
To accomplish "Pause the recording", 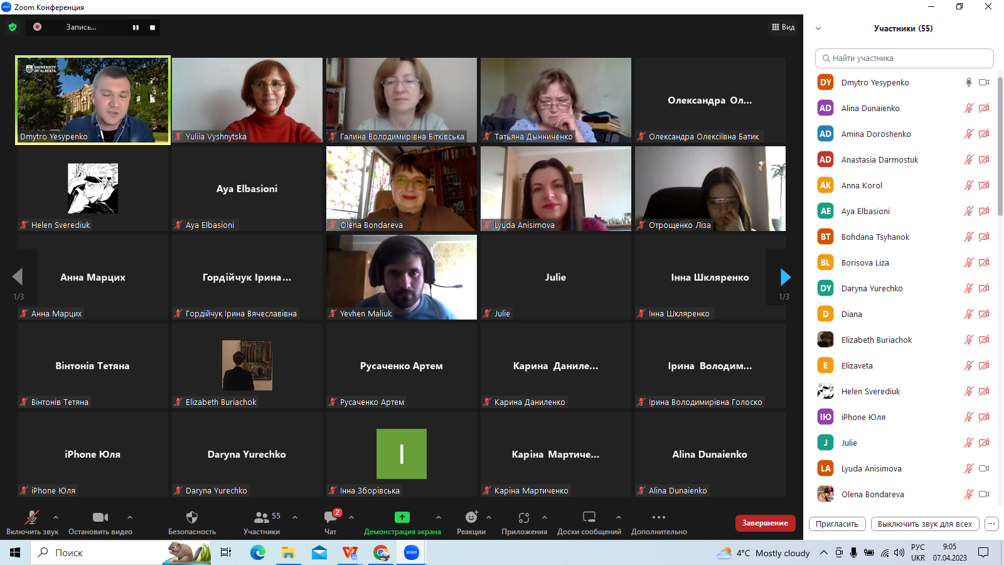I will 136,27.
